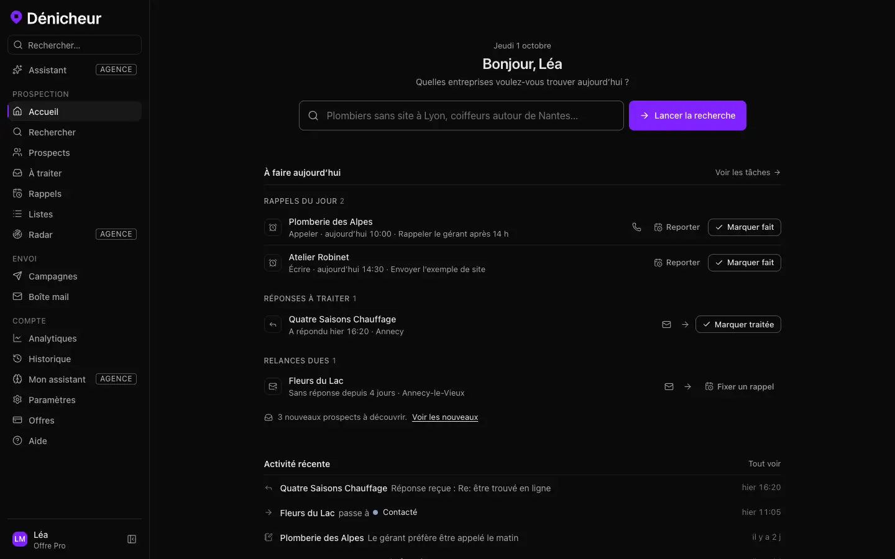Click the Lancer la recherche button
The width and height of the screenshot is (895, 559).
[x=687, y=116]
